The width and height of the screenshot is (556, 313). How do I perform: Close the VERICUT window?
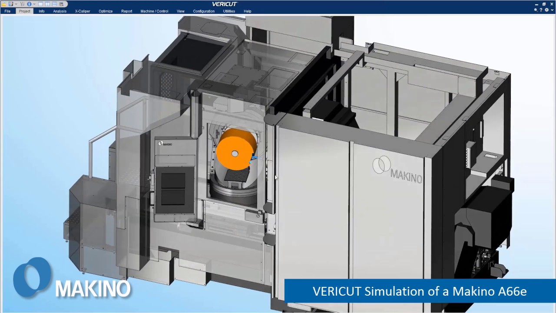click(552, 4)
